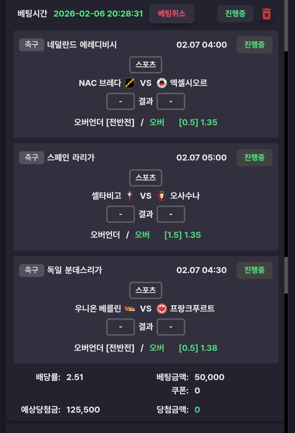295x433 pixels.
Task: Click the vertical scrollbar on right edge
Action: pos(286,26)
